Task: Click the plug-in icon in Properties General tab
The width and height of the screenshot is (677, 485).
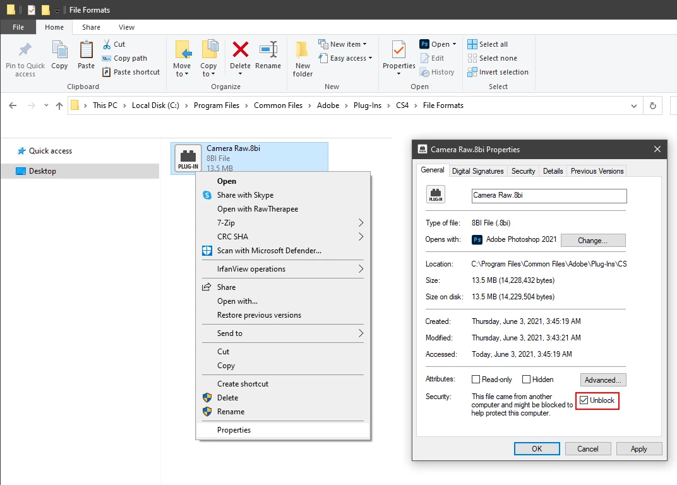Action: (x=436, y=195)
